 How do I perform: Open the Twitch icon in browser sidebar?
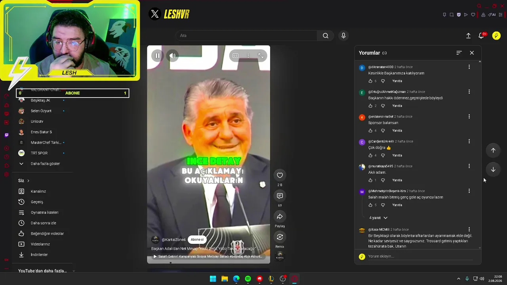6,135
